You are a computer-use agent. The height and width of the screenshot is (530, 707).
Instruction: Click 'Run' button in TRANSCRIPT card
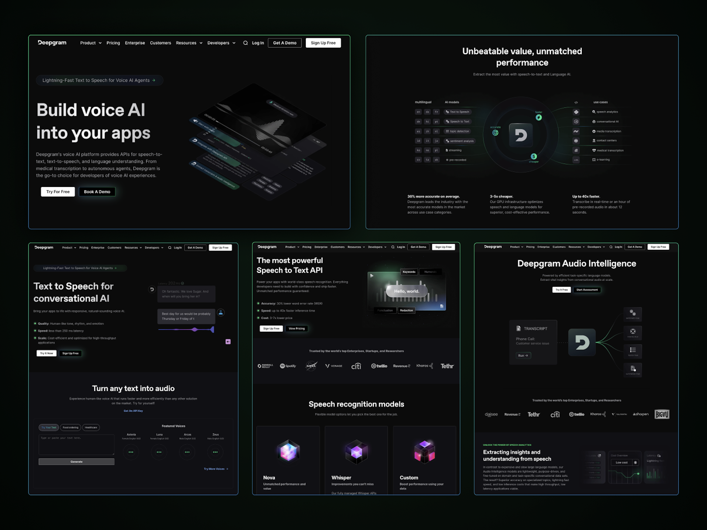(523, 355)
